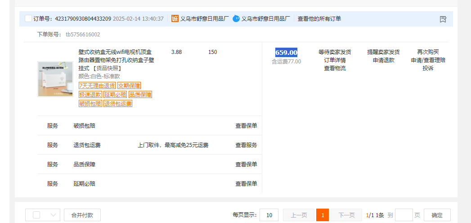Viewport: 471px width, 223px height.
Task: Click the 合并付款 button
Action: pos(82,215)
